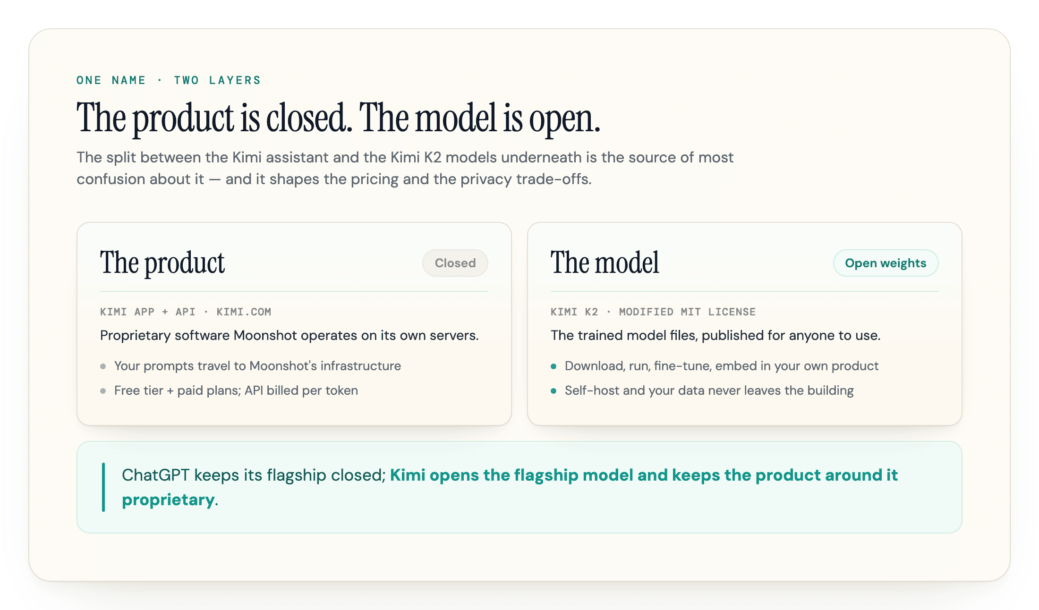Click subtitle paragraph starting 'The split between the Kimi assistant'
The height and width of the screenshot is (610, 1039).
[x=405, y=168]
